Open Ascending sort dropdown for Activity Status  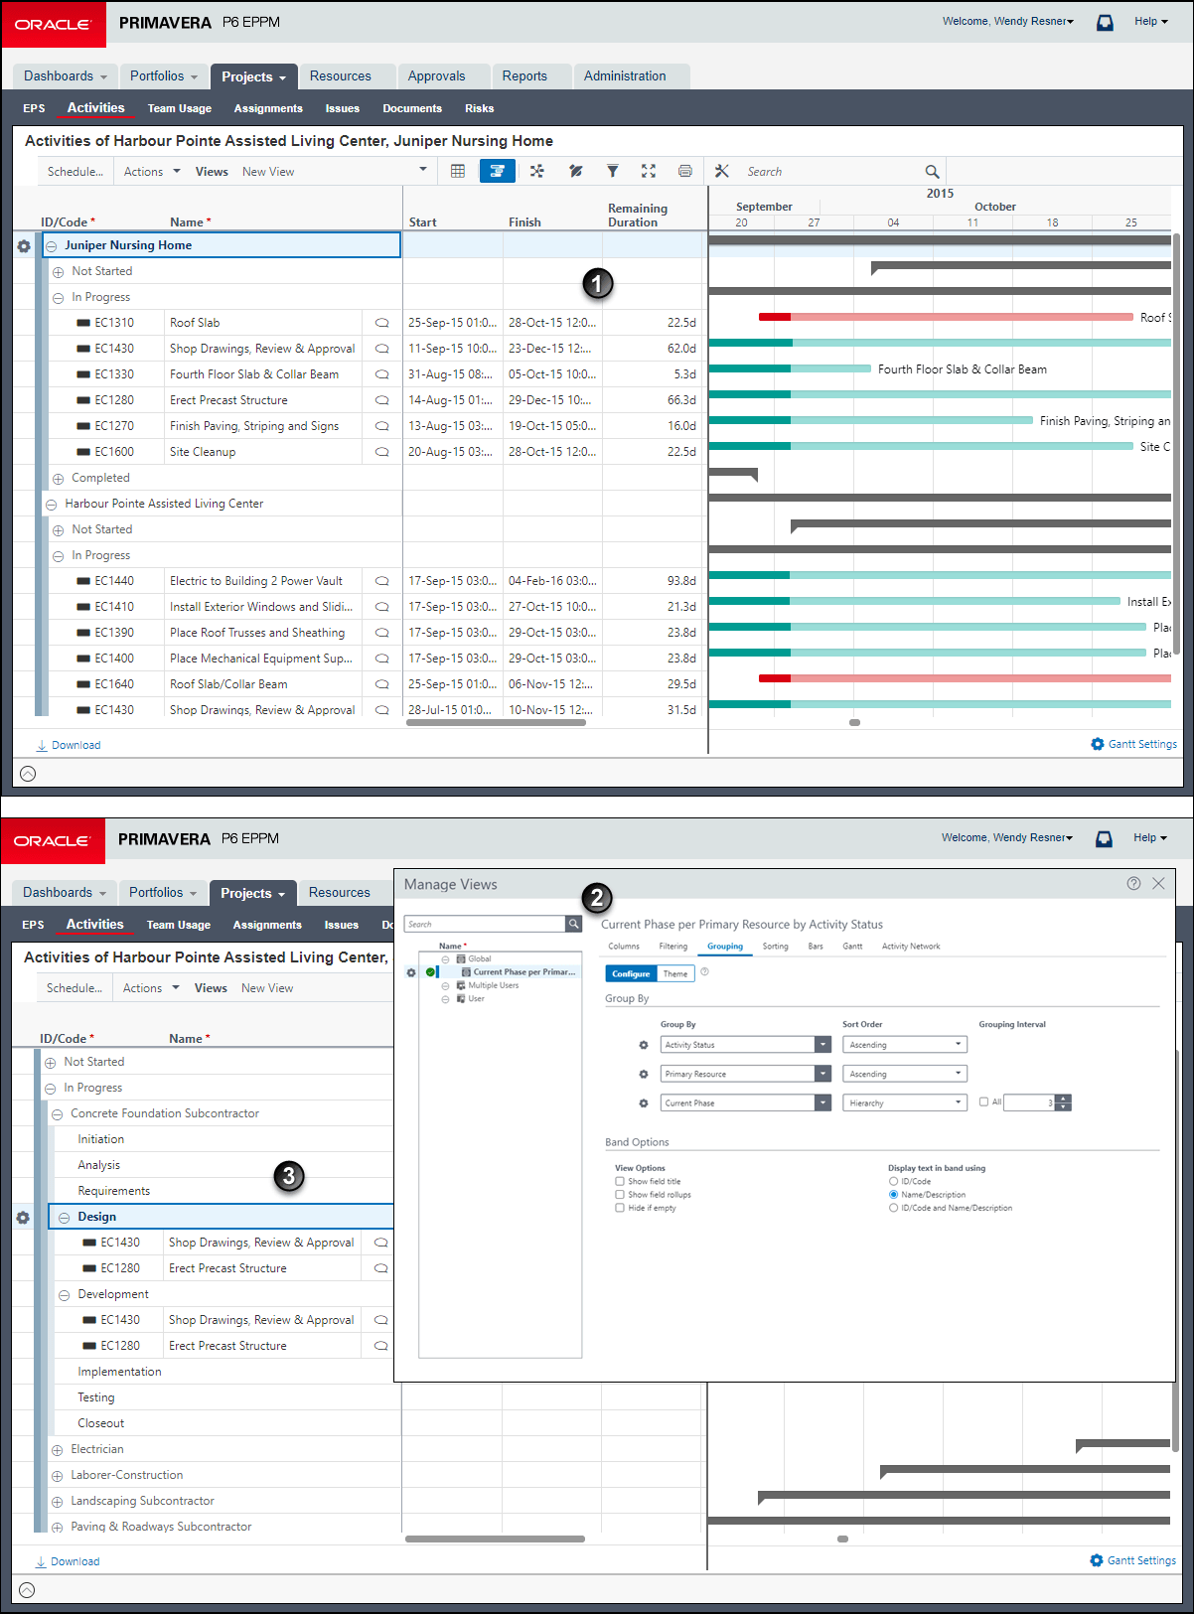click(x=905, y=1045)
